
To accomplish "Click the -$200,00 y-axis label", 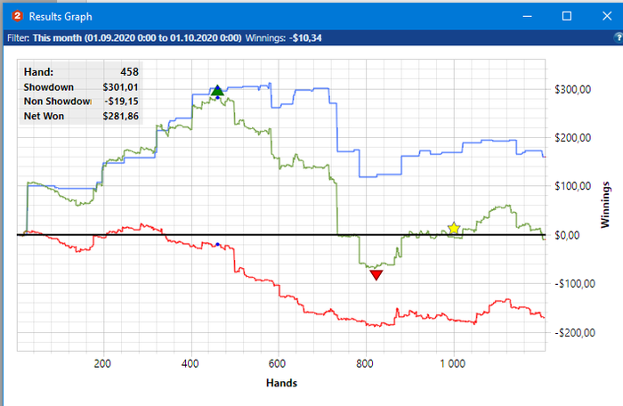I will pos(575,333).
